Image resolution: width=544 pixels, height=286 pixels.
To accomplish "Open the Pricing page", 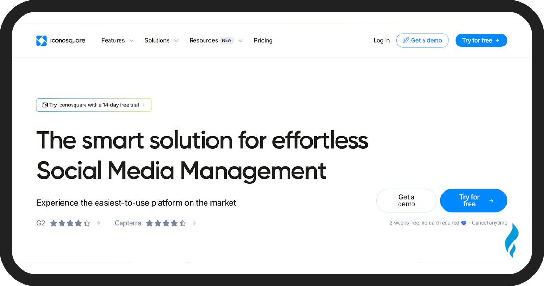I will coord(263,40).
